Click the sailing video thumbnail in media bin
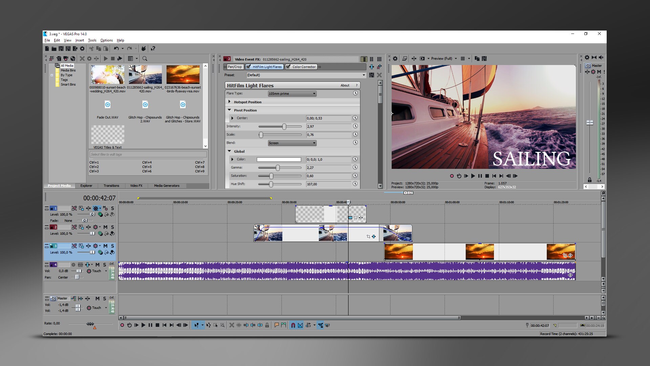This screenshot has height=366, width=650. tap(145, 76)
